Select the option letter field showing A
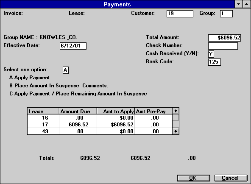Viewport: 251px width, 184px height. tap(65, 70)
